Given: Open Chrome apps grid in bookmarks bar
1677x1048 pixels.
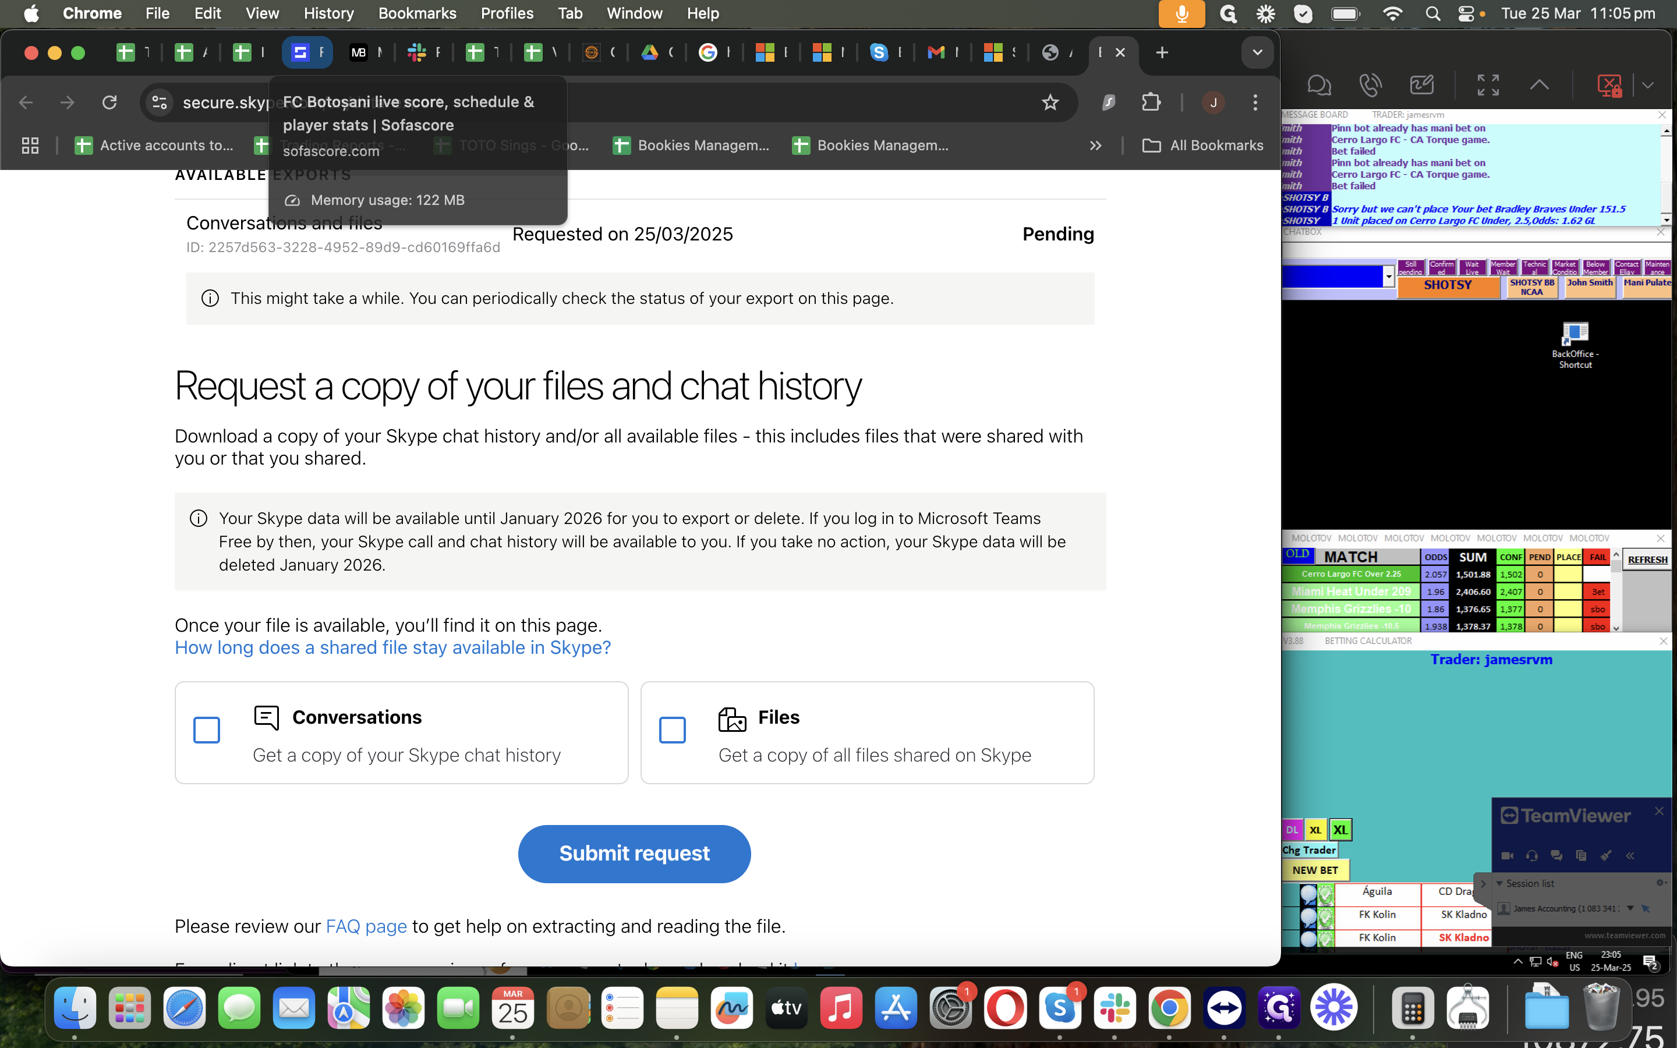Looking at the screenshot, I should [30, 146].
